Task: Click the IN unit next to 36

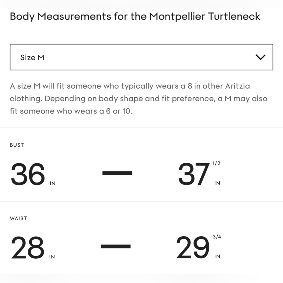Action: point(52,183)
